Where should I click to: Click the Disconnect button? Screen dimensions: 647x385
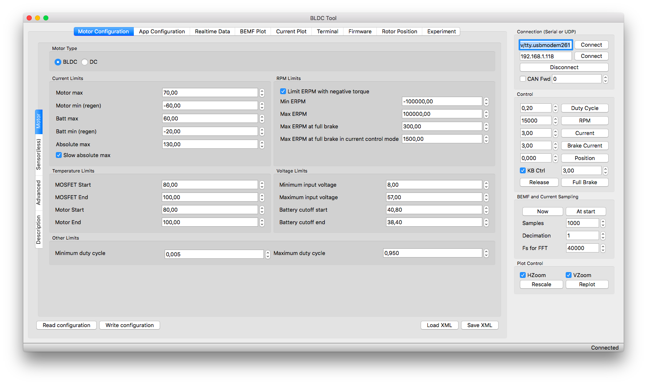pos(564,67)
